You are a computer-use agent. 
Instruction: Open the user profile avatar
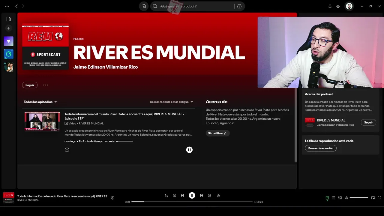click(x=349, y=6)
